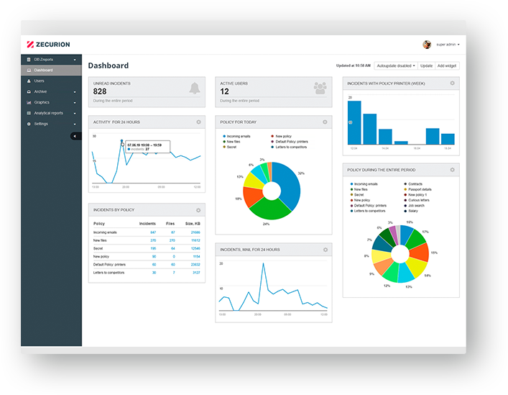
Task: Open the super admin avatar picture
Action: click(427, 45)
